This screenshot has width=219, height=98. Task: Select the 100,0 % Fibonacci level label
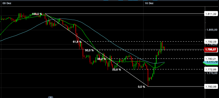point(37,14)
